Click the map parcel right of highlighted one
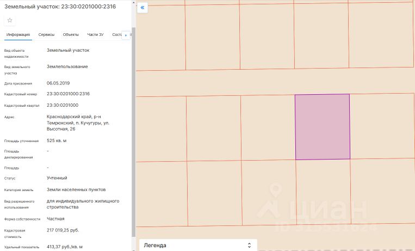 click(382, 126)
